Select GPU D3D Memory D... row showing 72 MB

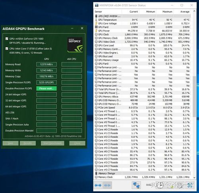click(143, 104)
